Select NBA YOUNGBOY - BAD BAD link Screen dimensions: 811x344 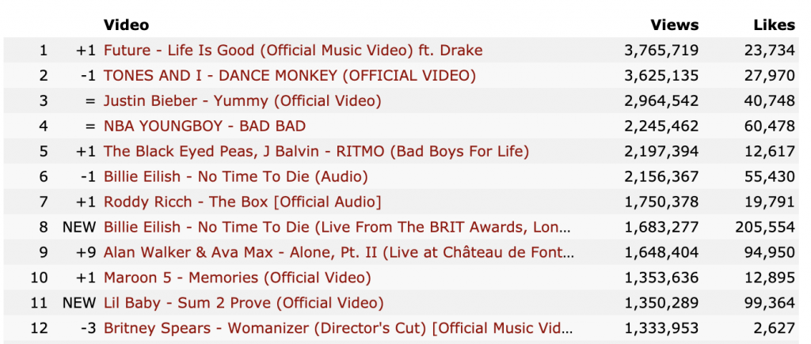coord(204,127)
